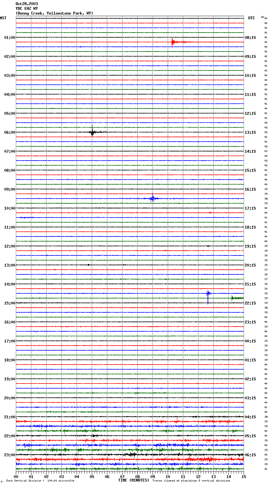
Task: Click the 04:15 UTC time label
Action: [250, 417]
